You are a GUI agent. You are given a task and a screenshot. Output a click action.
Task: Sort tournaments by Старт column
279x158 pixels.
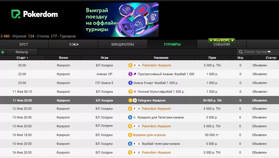pyautogui.click(x=22, y=58)
